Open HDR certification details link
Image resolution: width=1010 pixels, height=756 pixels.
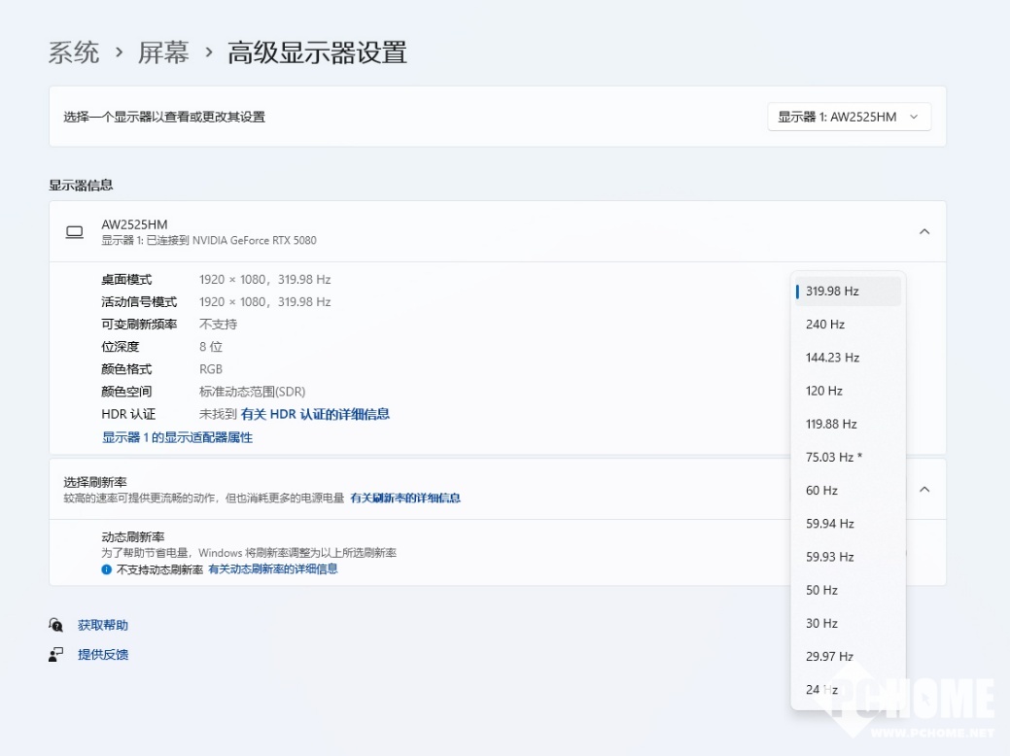click(x=315, y=414)
